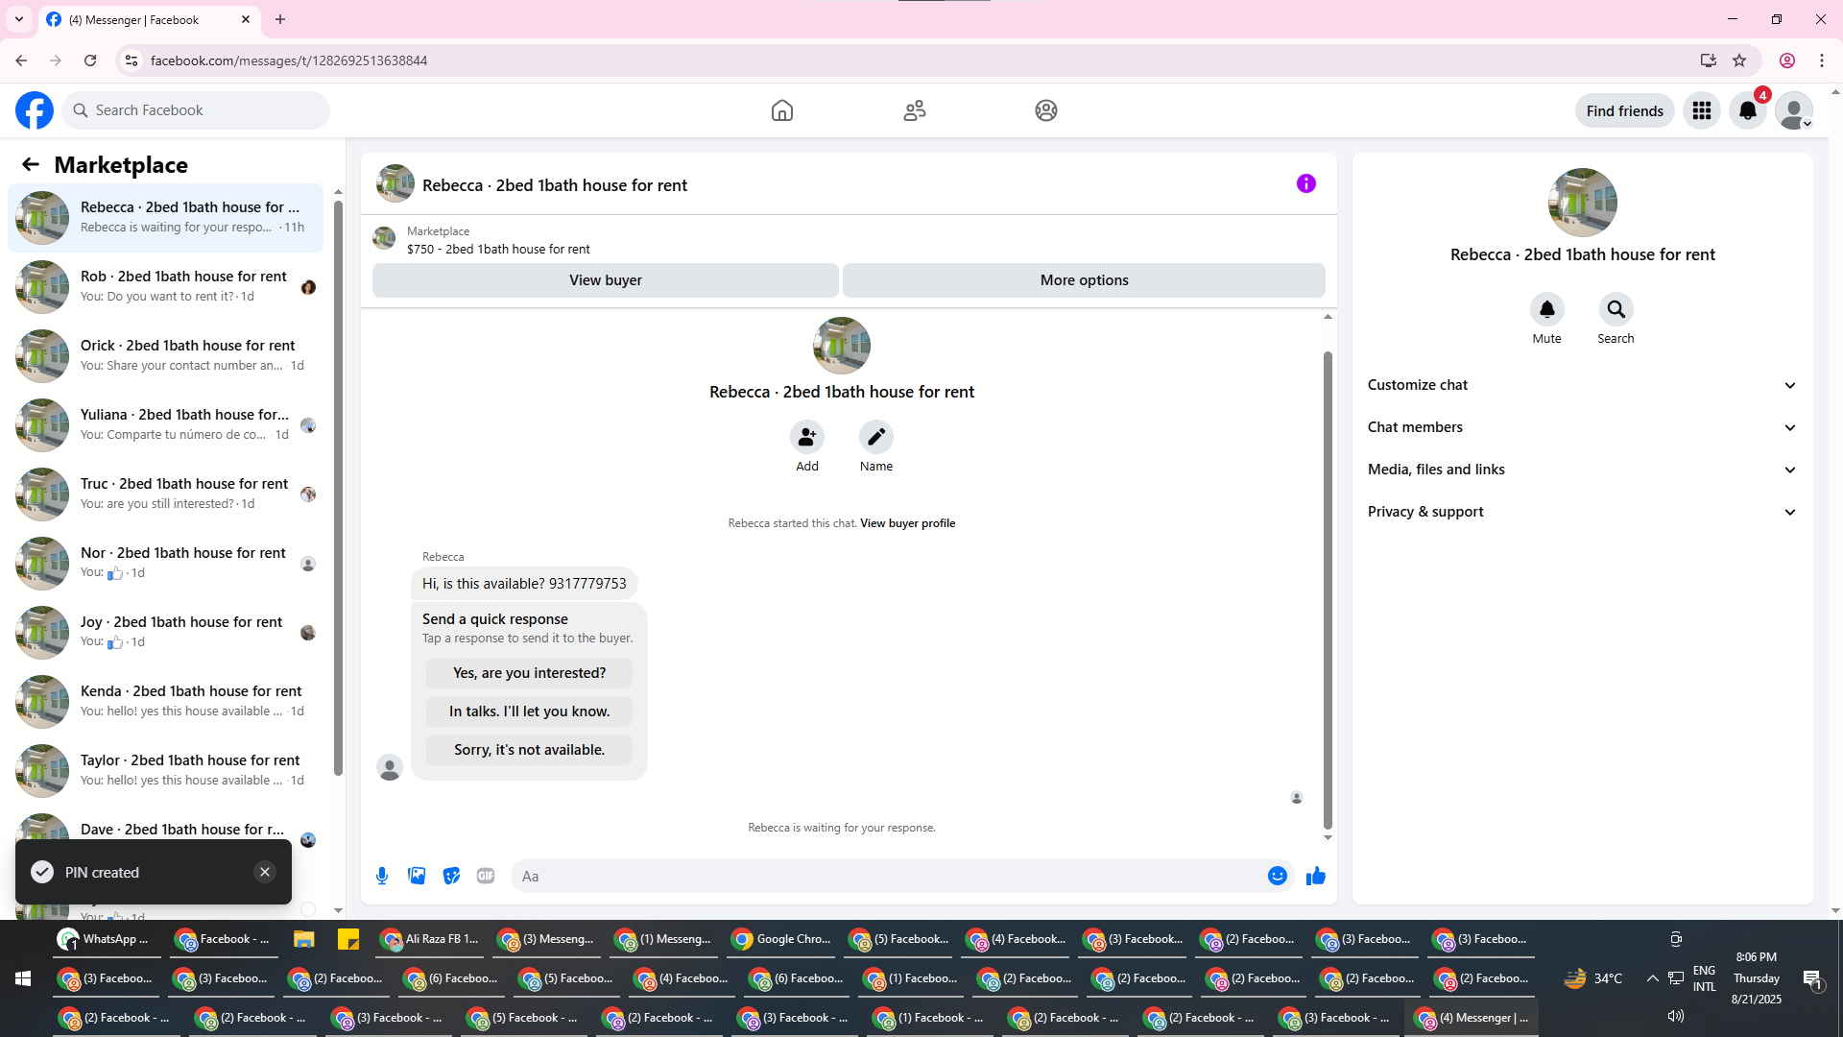This screenshot has width=1843, height=1037.
Task: Attach a photo using the image icon
Action: click(x=417, y=876)
